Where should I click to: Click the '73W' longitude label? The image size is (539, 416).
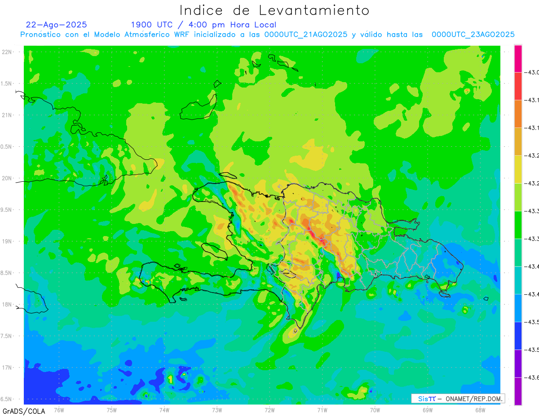pyautogui.click(x=217, y=410)
